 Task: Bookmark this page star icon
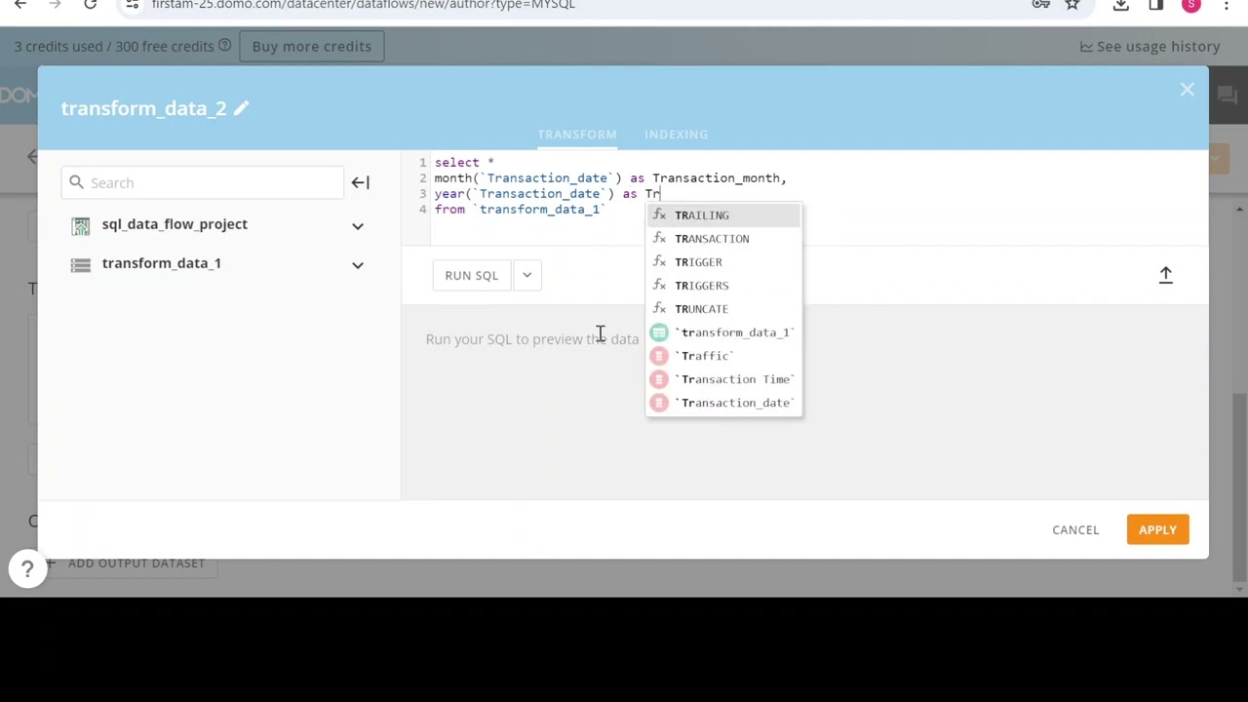tap(1072, 5)
